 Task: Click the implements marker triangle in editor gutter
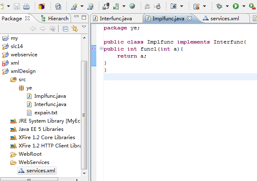click(x=94, y=48)
